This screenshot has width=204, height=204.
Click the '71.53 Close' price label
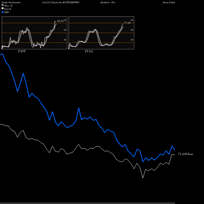(x=186, y=154)
